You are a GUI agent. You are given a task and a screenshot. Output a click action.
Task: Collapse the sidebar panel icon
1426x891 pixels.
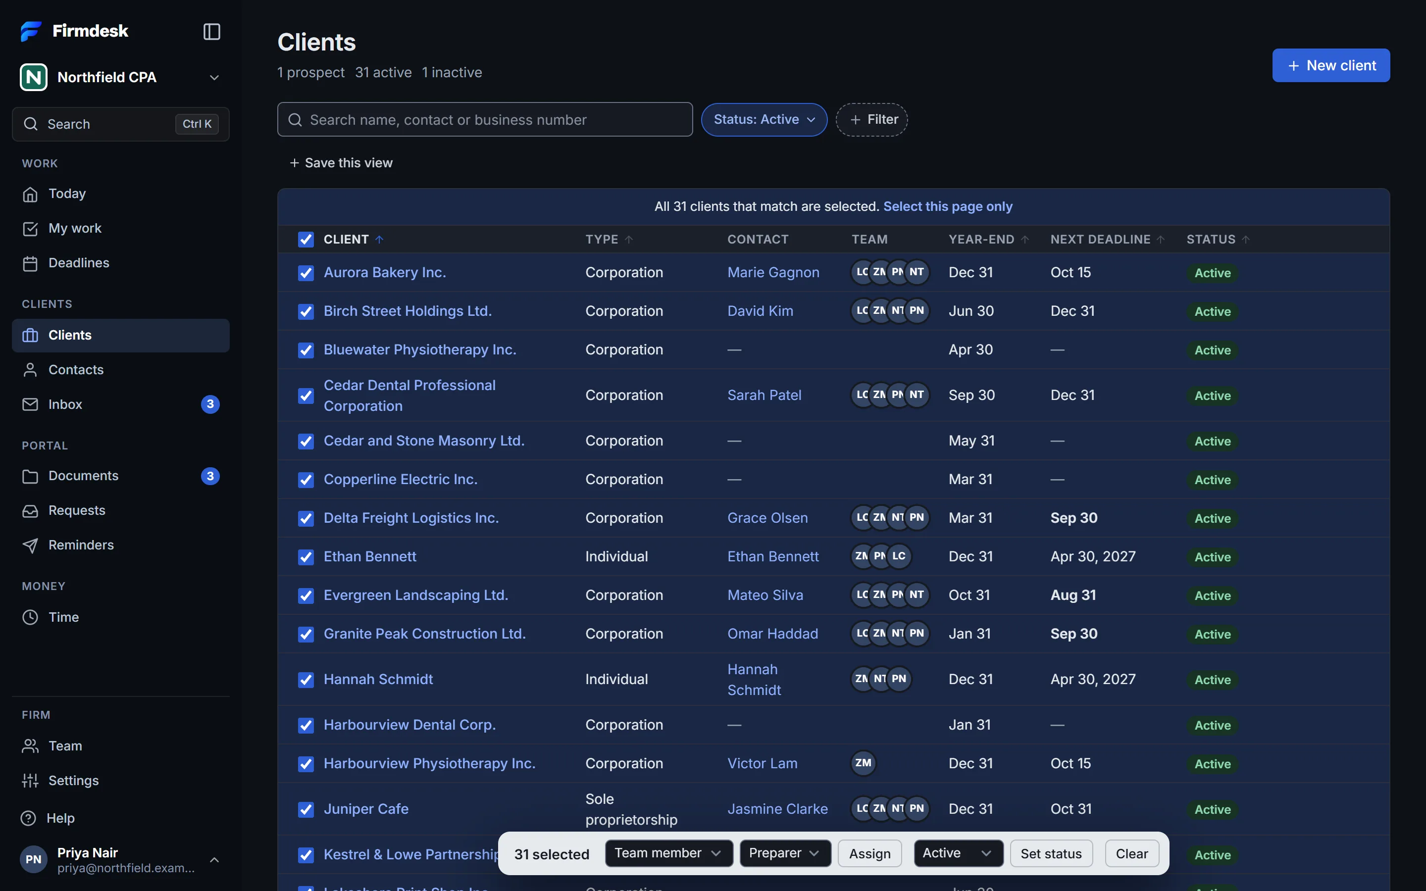211,31
